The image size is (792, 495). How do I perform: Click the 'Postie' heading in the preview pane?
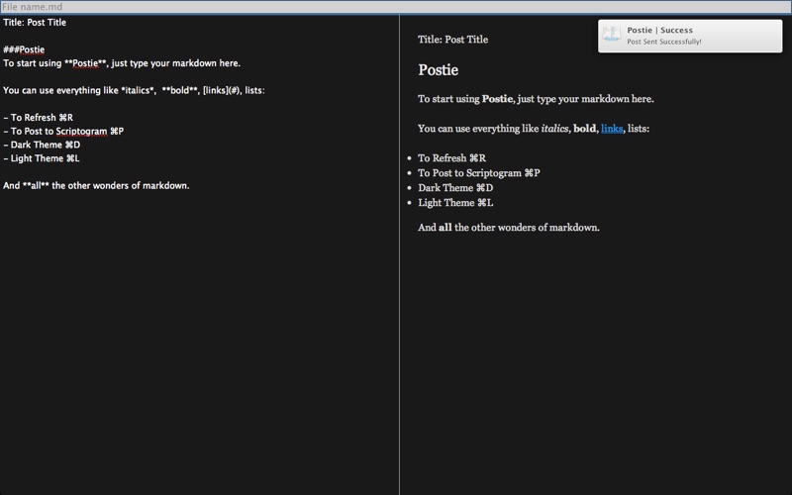click(439, 70)
